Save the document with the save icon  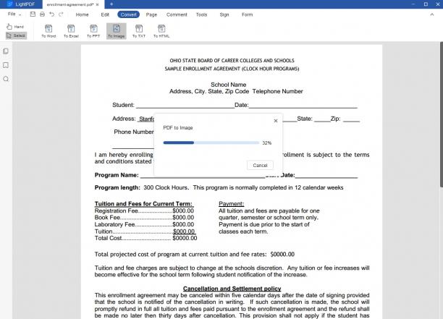coord(33,14)
